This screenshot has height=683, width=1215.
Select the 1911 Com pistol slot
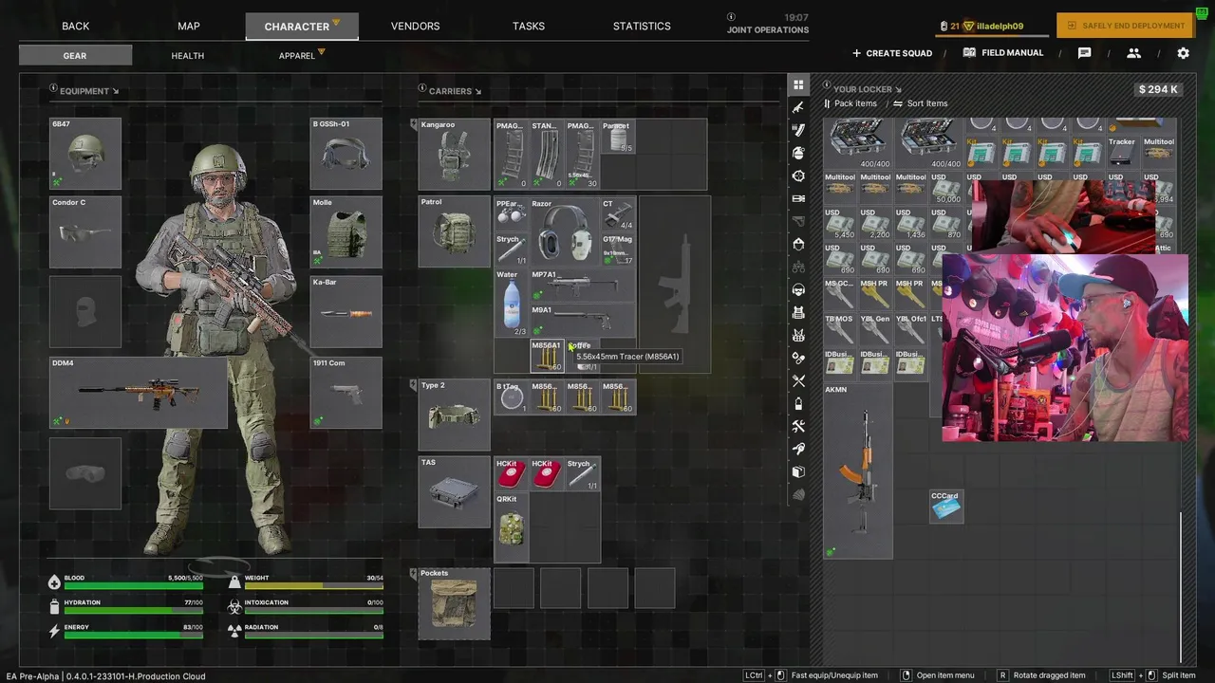(346, 393)
